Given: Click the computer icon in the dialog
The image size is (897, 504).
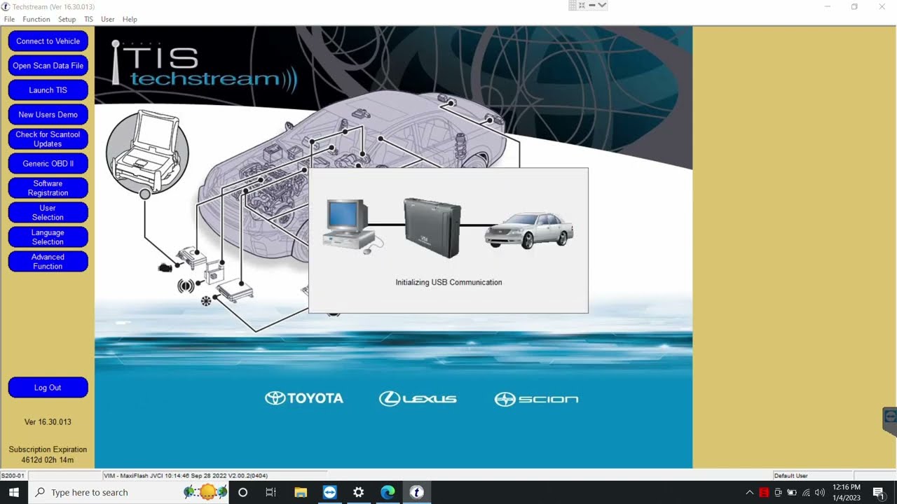Looking at the screenshot, I should (x=352, y=226).
